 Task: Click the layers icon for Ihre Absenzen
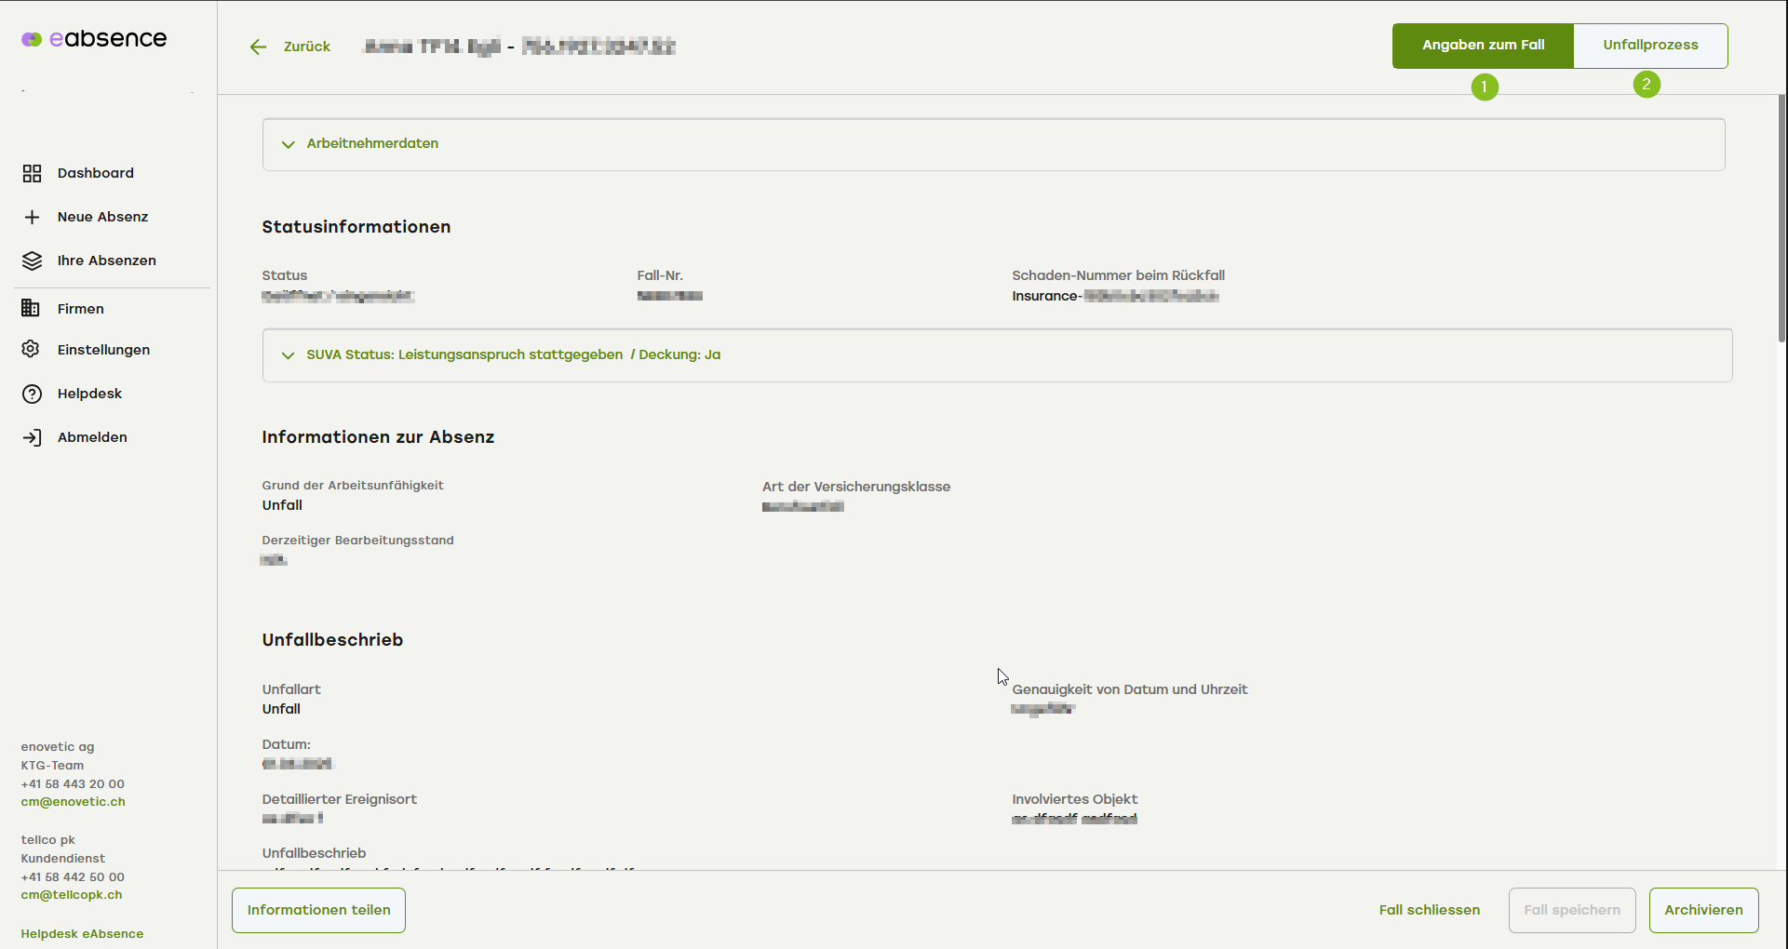pyautogui.click(x=33, y=261)
